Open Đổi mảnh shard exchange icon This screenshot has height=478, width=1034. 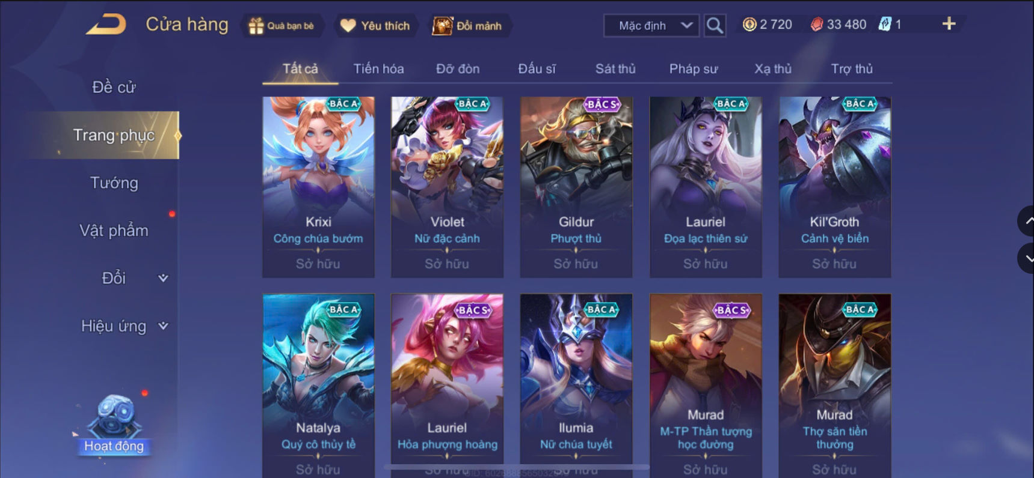tap(443, 26)
